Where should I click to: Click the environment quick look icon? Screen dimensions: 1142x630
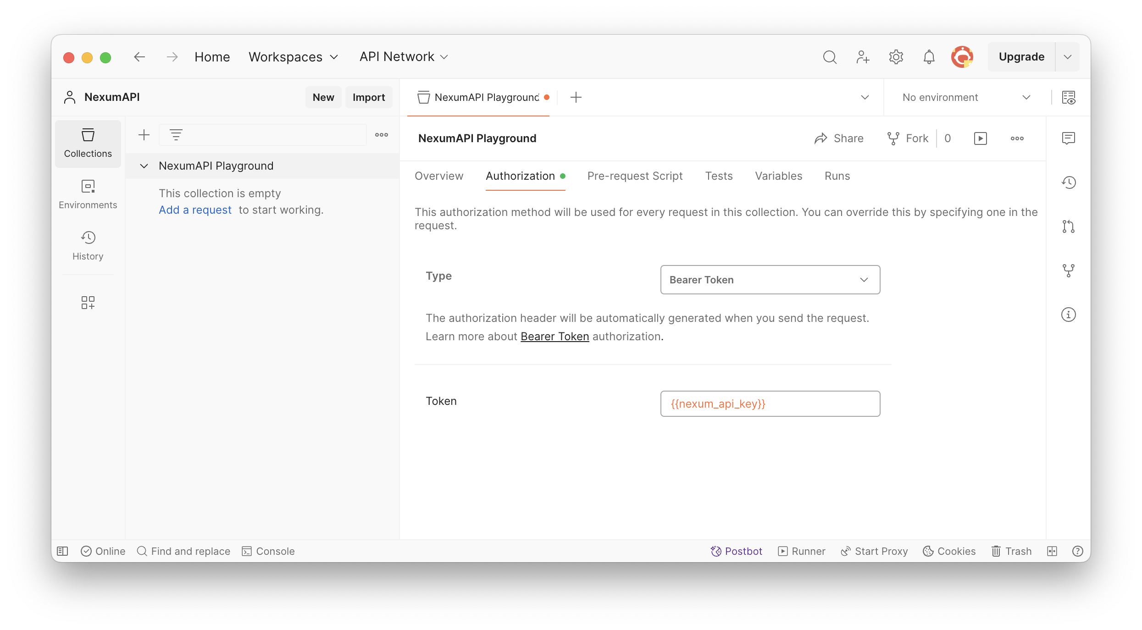(1069, 97)
